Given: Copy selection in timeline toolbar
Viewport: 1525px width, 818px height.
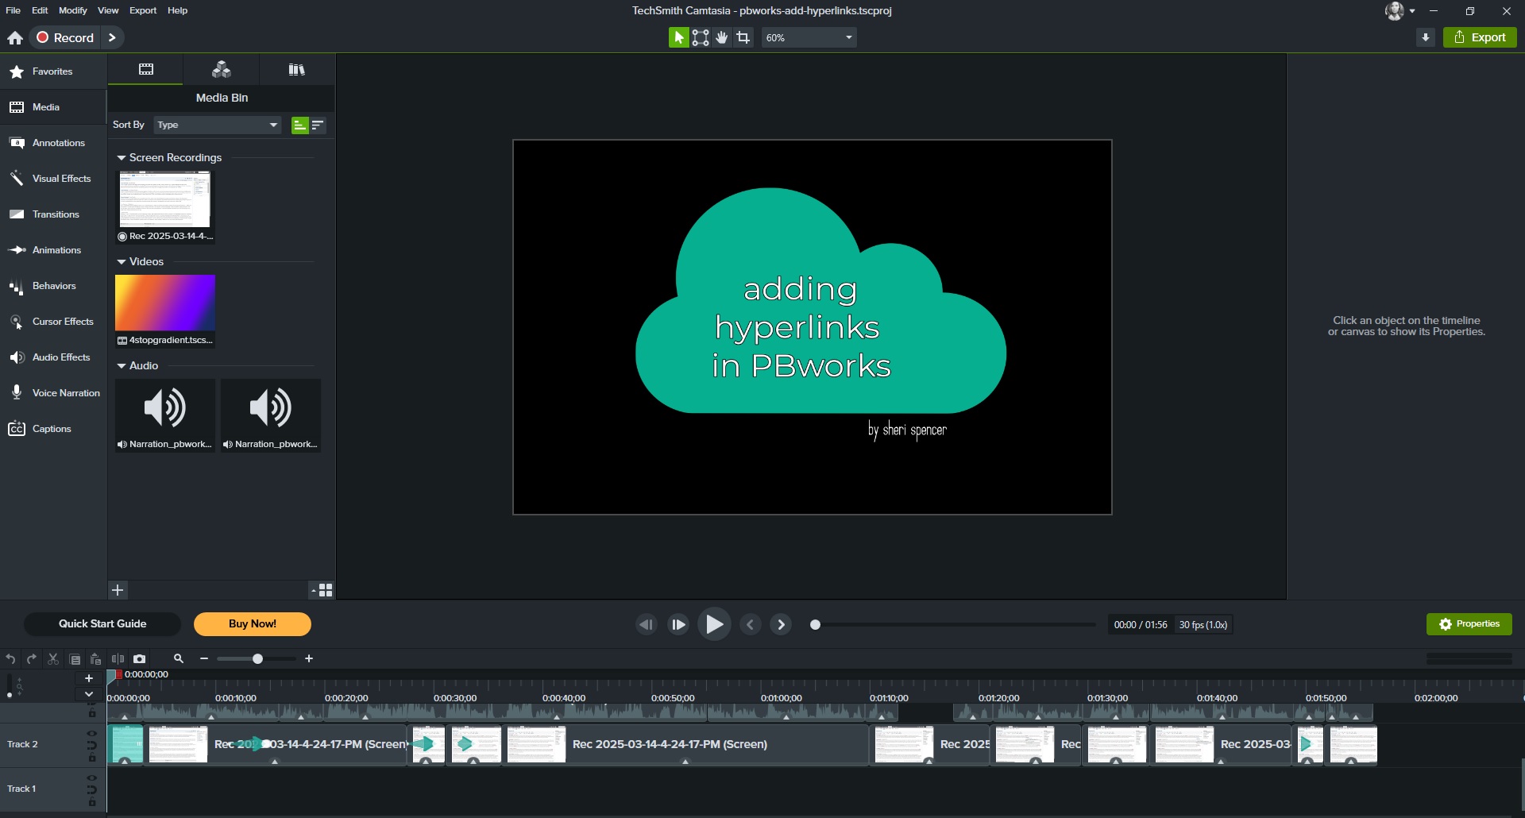Looking at the screenshot, I should [x=75, y=659].
